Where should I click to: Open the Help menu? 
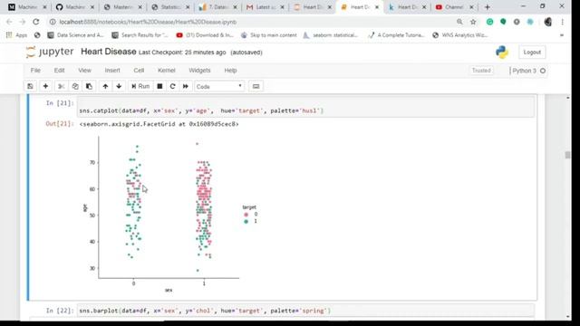pos(230,71)
